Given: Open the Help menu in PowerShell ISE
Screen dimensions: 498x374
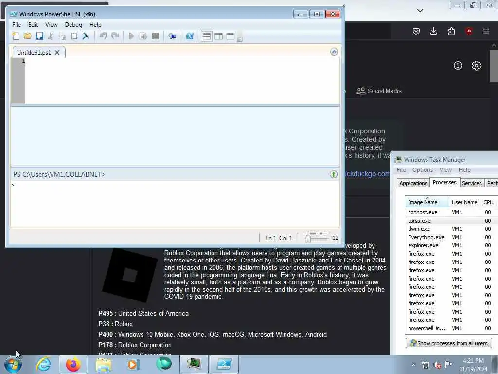Looking at the screenshot, I should pyautogui.click(x=95, y=25).
